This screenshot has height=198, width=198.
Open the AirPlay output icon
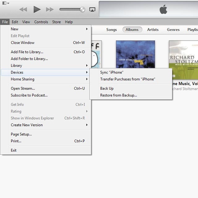pyautogui.click(x=92, y=9)
